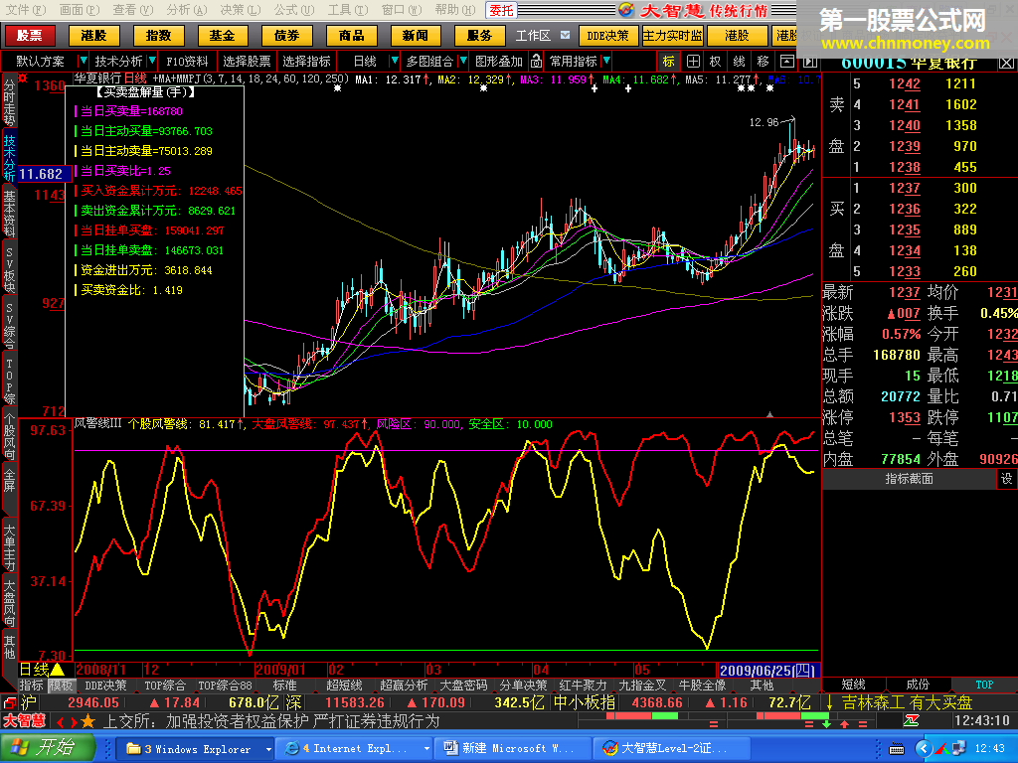The height and width of the screenshot is (763, 1018).
Task: Click the DDE决策 toolbar button
Action: tap(607, 36)
